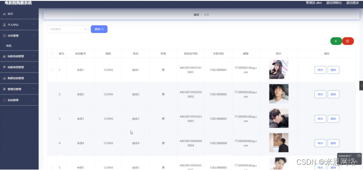Image resolution: width=363 pixels, height=170 pixels.
Task: Click 删除 for 会员4 row
Action: [x=333, y=143]
